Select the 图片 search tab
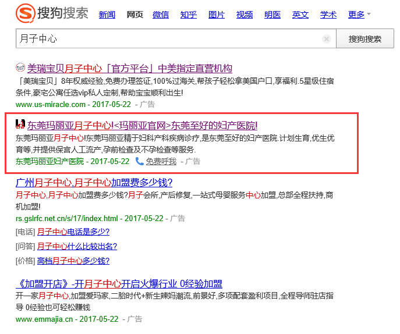Image resolution: width=400 pixels, height=334 pixels. pos(217,15)
